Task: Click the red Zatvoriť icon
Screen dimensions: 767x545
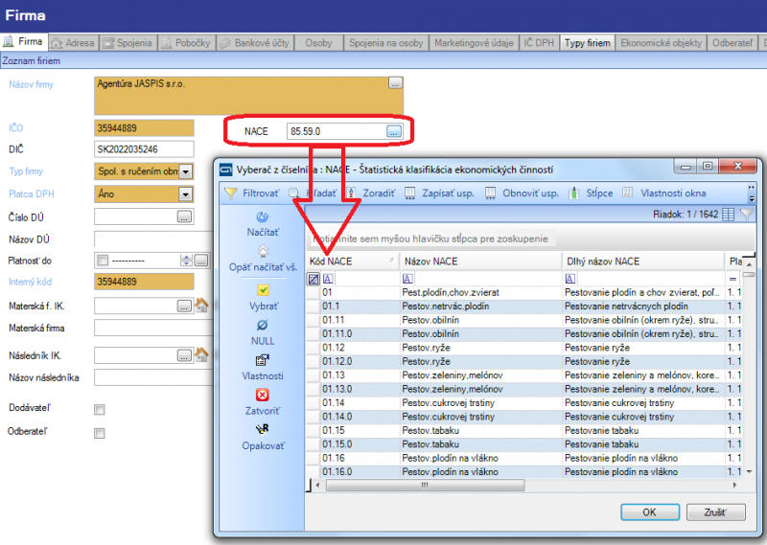Action: (263, 395)
